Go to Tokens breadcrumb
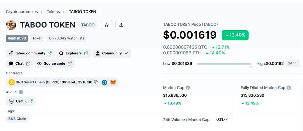303x131 pixels. coord(53,12)
